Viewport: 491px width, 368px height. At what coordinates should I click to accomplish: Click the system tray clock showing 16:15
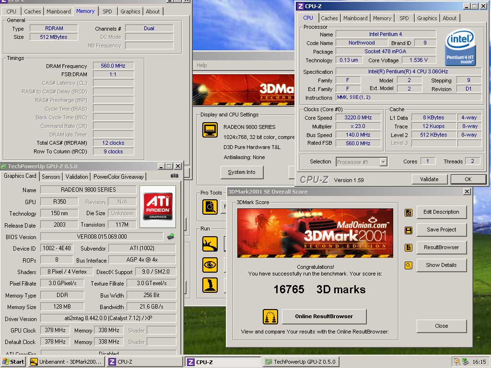pos(479,362)
